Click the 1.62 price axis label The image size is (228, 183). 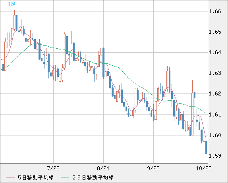(215, 93)
